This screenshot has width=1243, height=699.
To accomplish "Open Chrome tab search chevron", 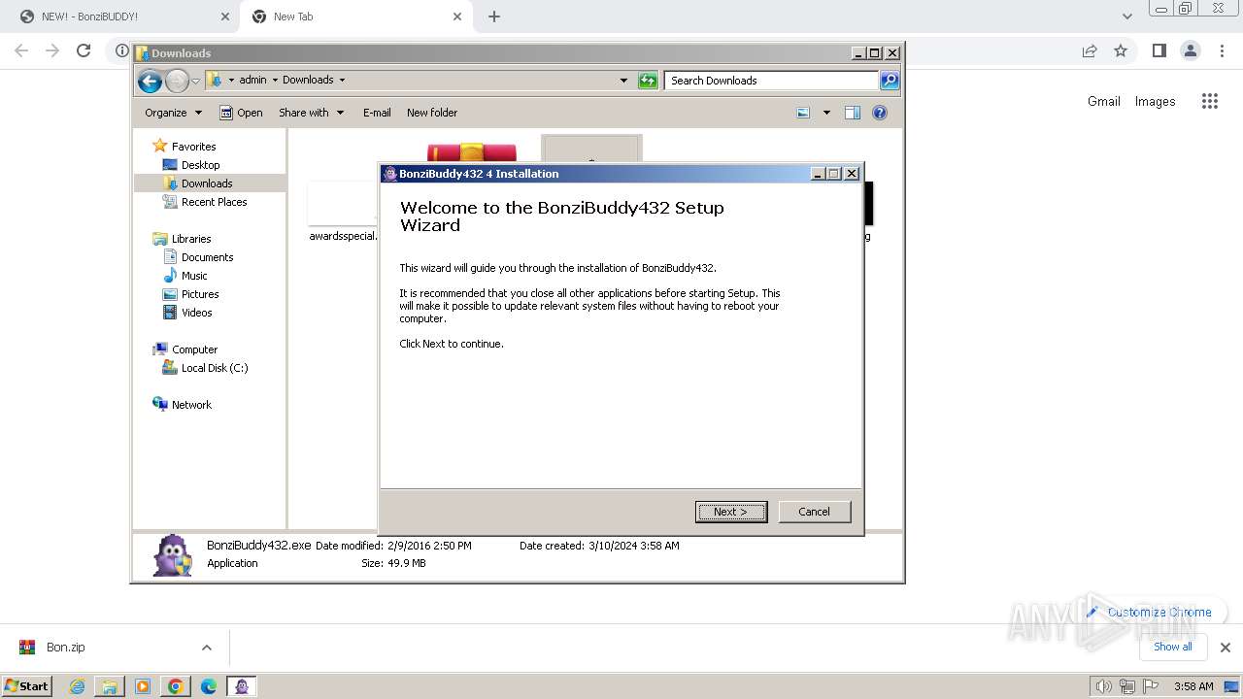I will tap(1126, 17).
